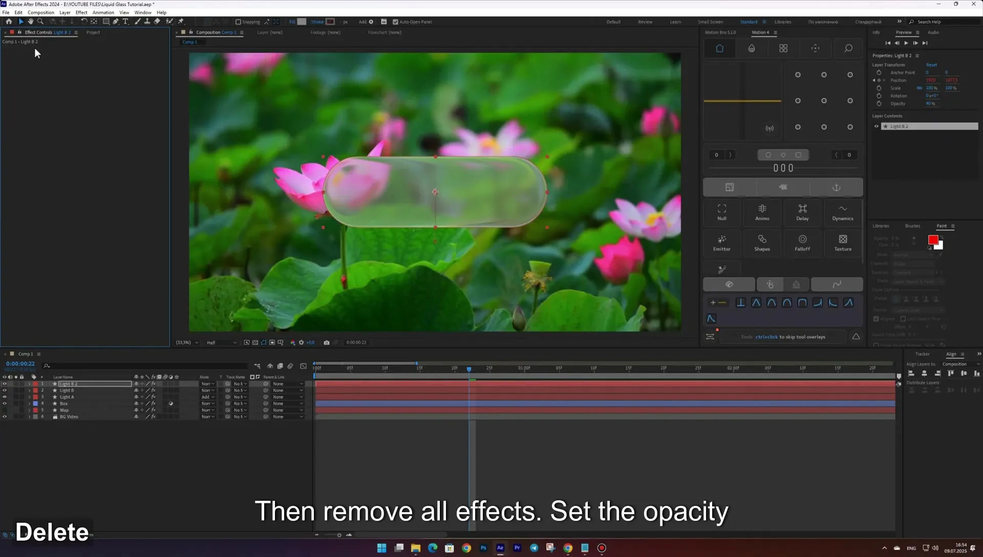This screenshot has width=983, height=557.
Task: Select the Puppet Pin tool
Action: [181, 22]
